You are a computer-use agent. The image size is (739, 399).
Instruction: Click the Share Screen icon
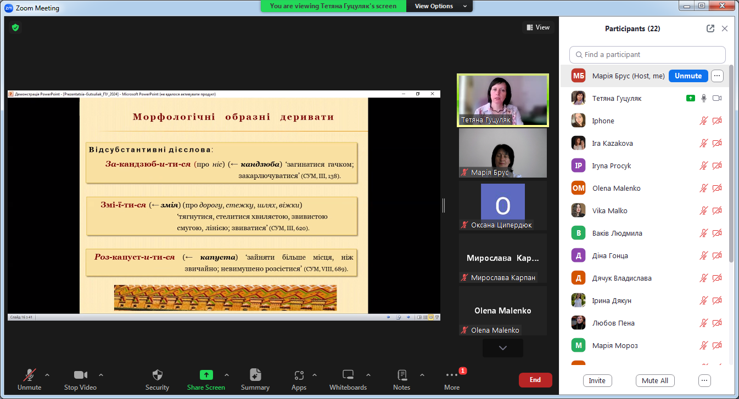[x=206, y=379]
